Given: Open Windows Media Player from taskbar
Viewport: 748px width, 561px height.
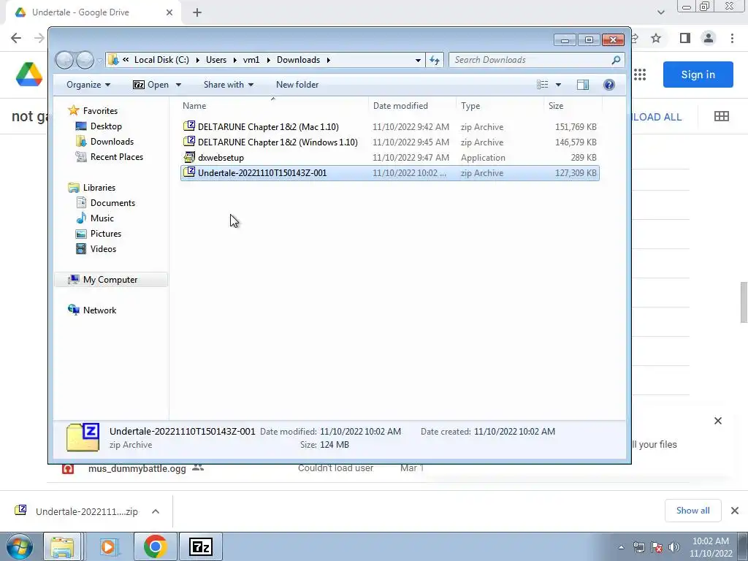Looking at the screenshot, I should [x=108, y=546].
